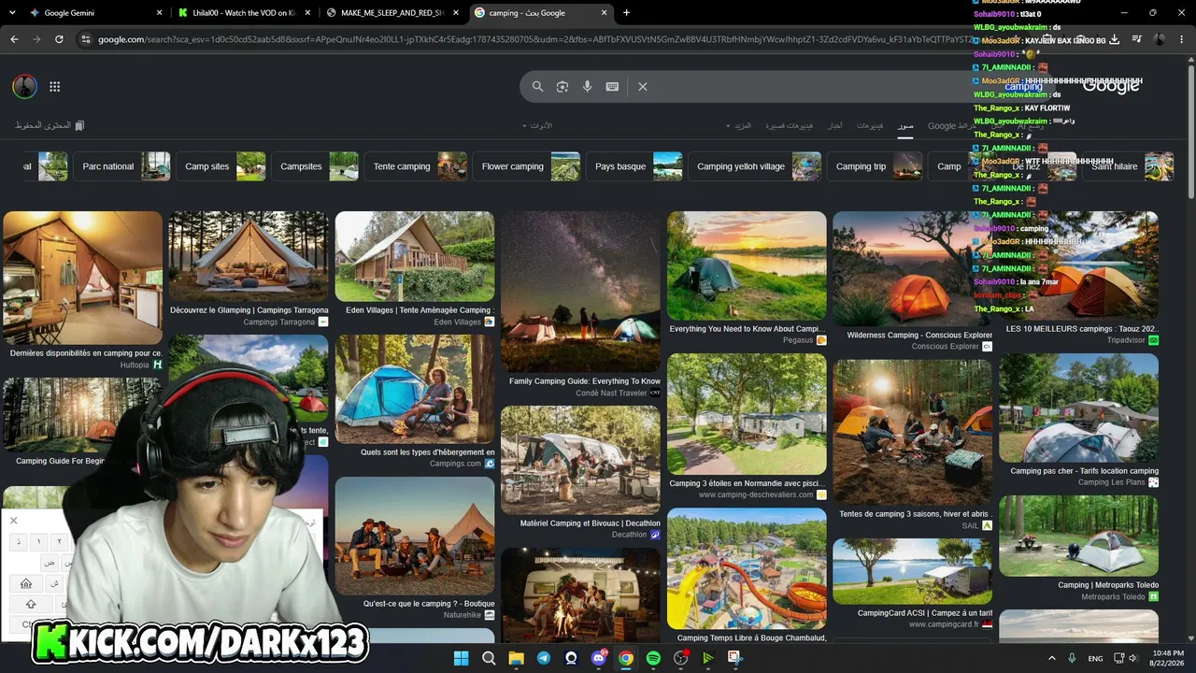The image size is (1196, 673).
Task: Start voice search with the microphone icon
Action: pos(587,86)
